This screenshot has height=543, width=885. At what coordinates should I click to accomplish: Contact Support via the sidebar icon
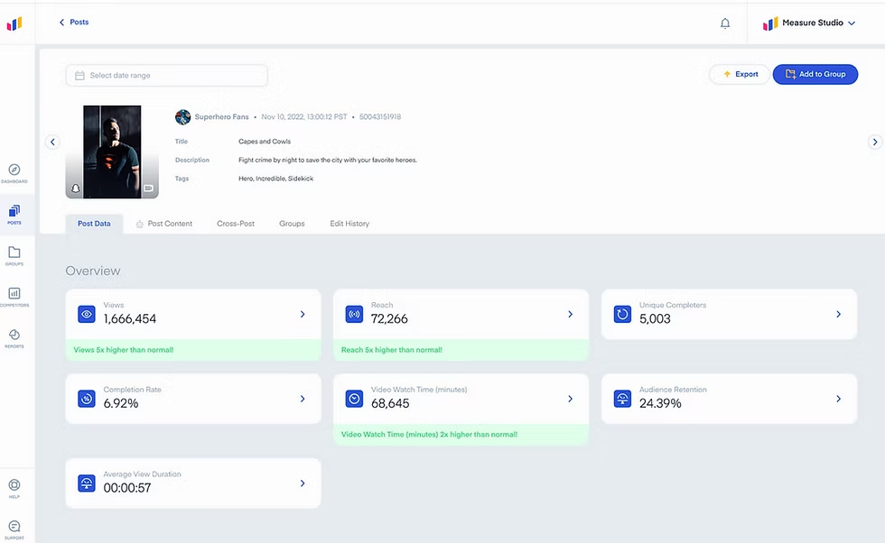pyautogui.click(x=14, y=528)
